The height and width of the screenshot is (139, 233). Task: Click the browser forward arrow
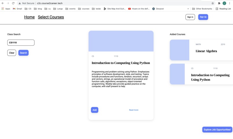coord(8,3)
